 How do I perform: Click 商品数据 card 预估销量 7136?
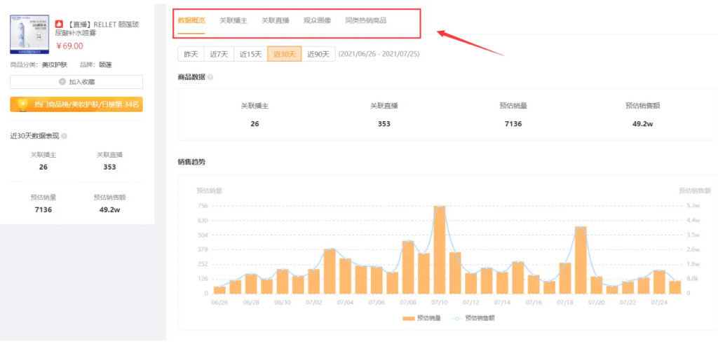[513, 123]
